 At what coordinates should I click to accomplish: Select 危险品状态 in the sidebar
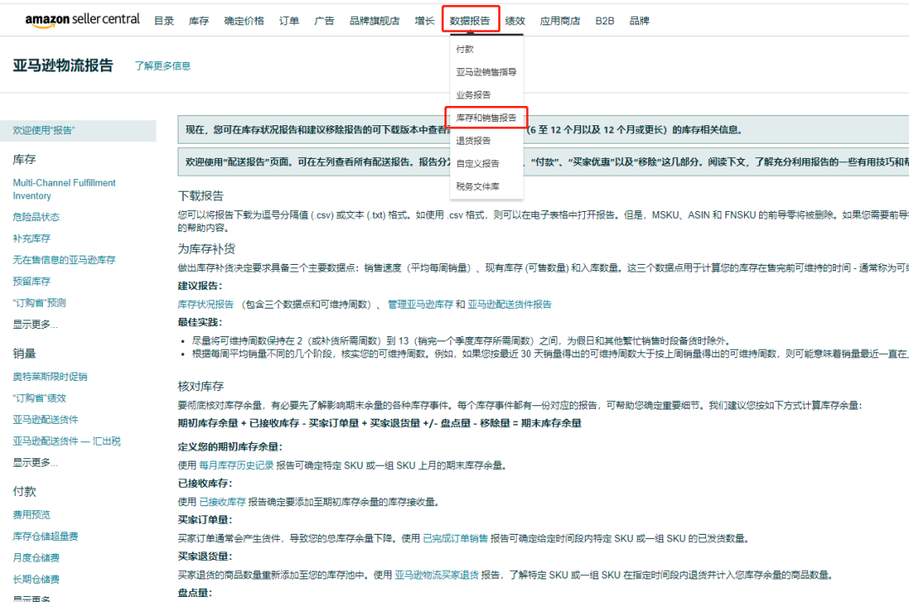(35, 218)
